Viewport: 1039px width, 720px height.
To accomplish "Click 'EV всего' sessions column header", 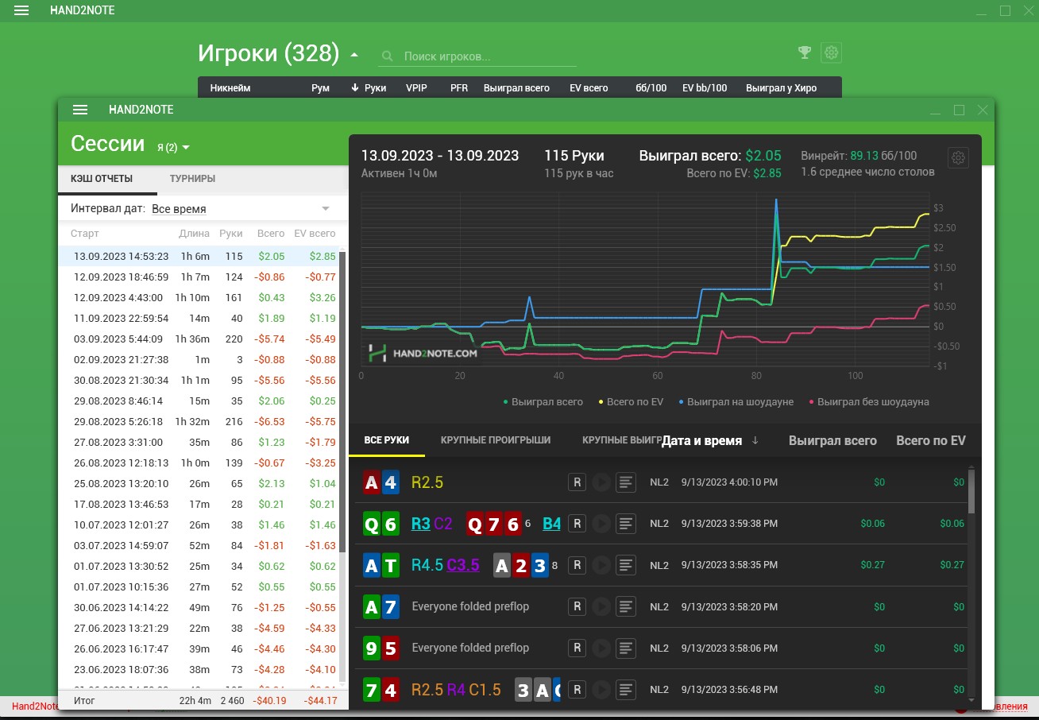I will (x=315, y=234).
